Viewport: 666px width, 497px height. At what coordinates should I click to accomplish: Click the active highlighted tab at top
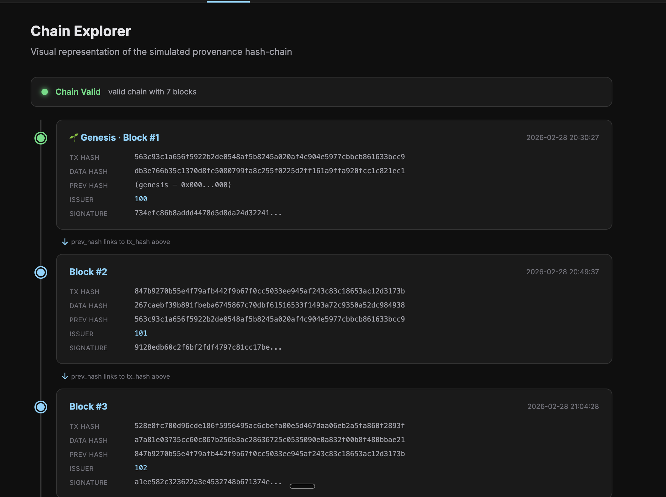pyautogui.click(x=228, y=2)
